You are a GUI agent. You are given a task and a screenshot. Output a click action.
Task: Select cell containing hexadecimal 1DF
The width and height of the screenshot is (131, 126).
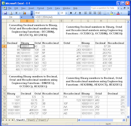click(51, 113)
